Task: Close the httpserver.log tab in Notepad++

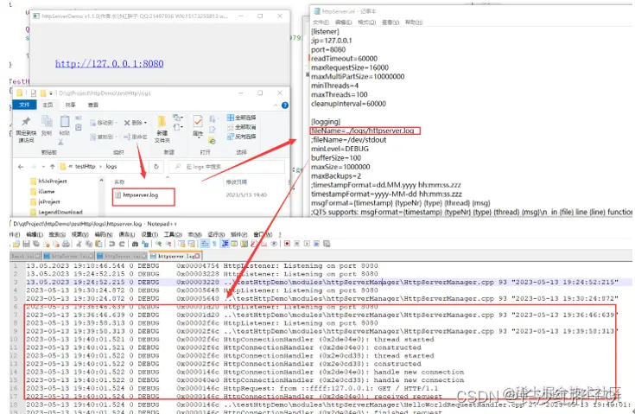Action: click(x=197, y=256)
